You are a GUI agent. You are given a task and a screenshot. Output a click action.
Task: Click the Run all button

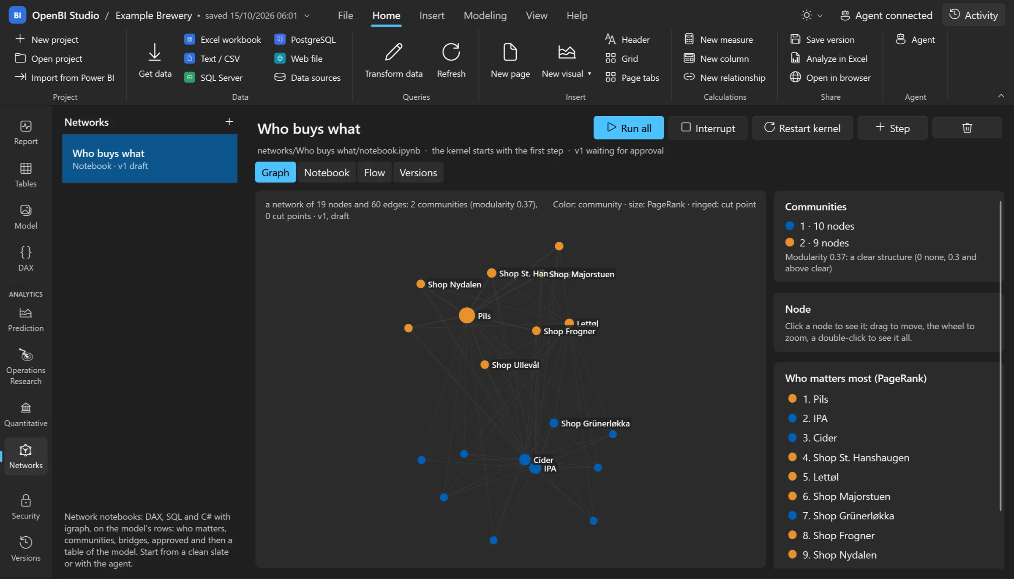click(x=628, y=128)
